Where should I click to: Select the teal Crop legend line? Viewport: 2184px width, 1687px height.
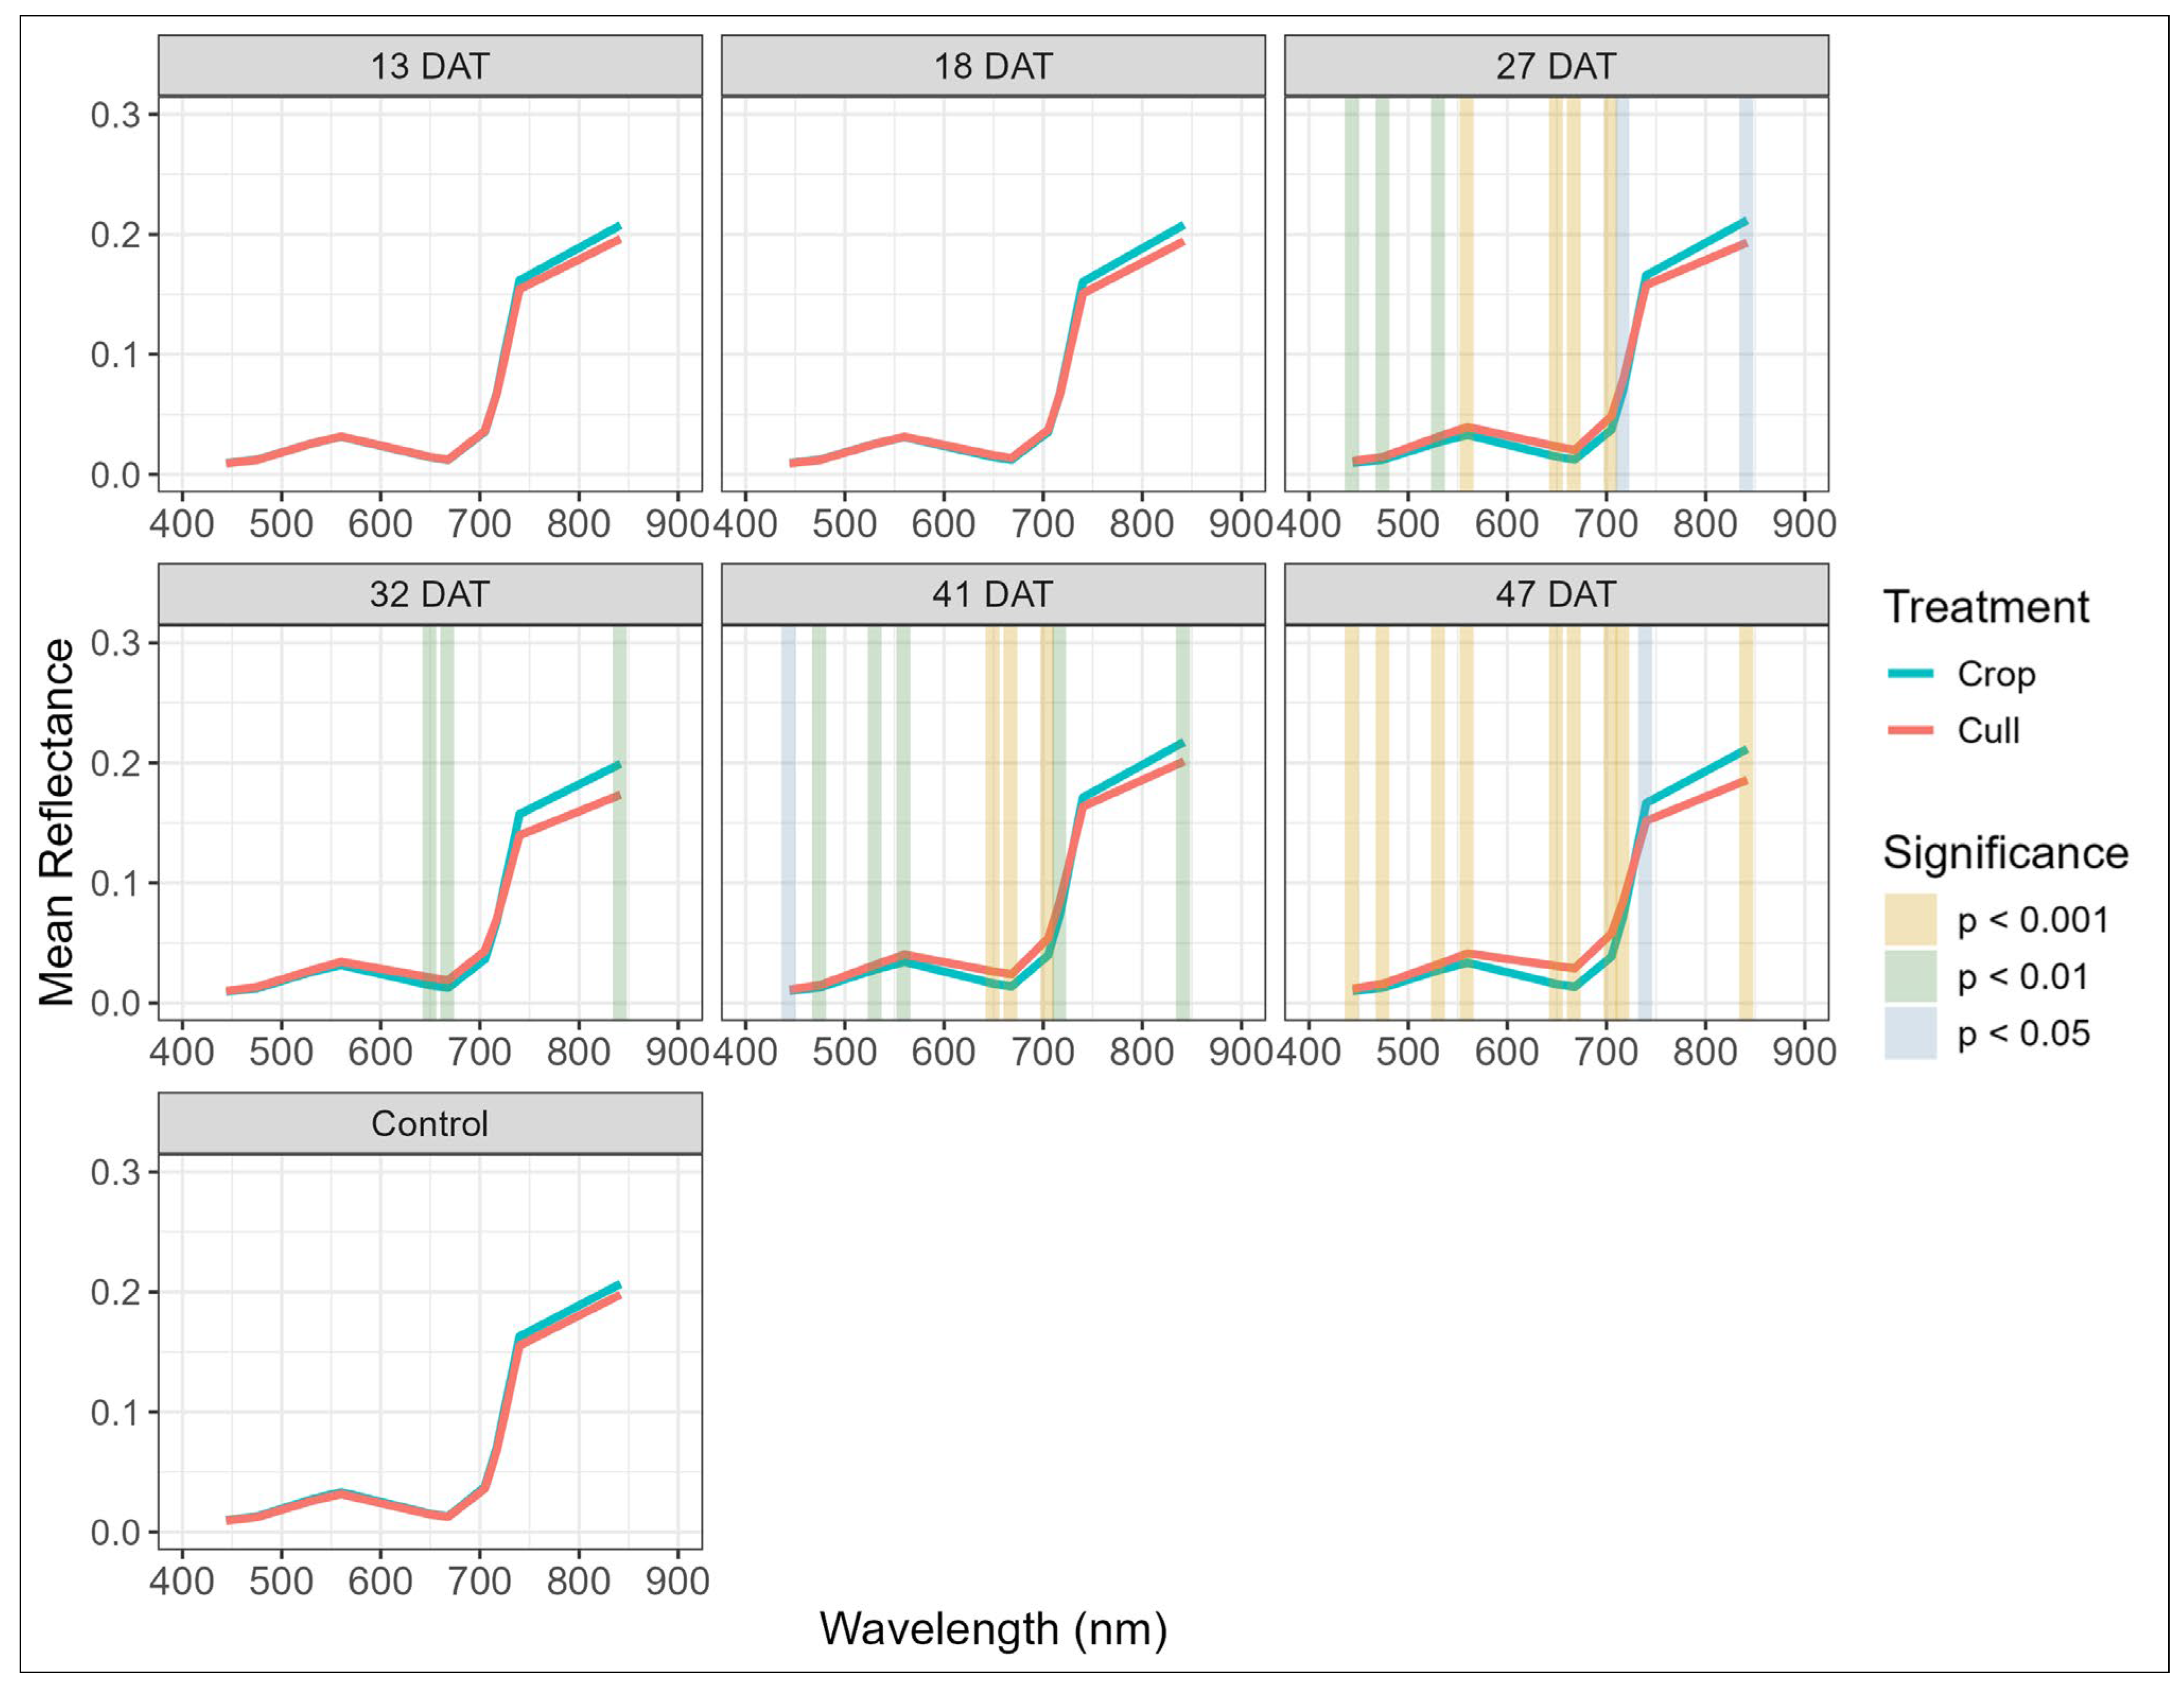(1911, 674)
